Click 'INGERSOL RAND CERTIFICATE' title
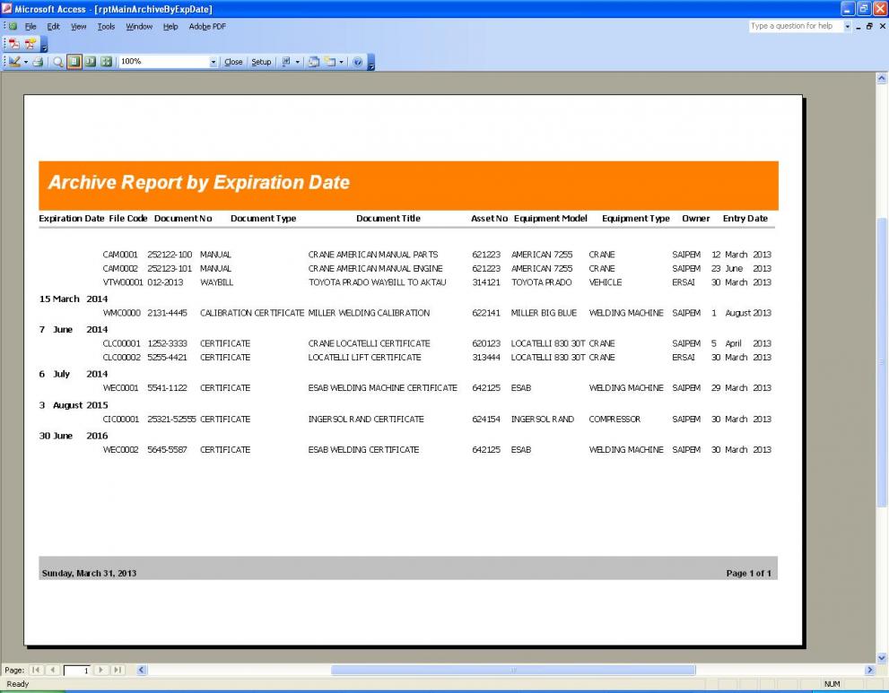This screenshot has height=693, width=889. pos(366,420)
